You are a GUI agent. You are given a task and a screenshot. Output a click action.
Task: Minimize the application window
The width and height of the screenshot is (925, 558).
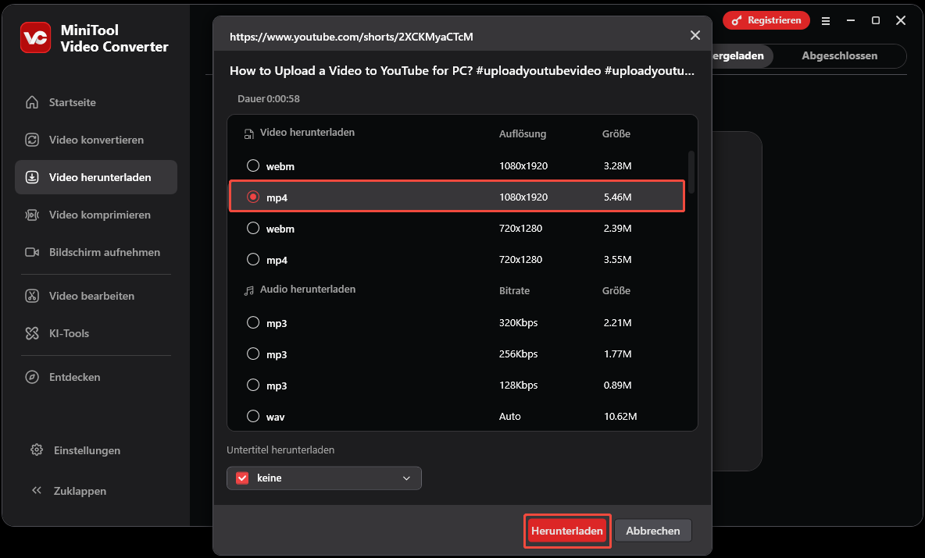[x=850, y=20]
